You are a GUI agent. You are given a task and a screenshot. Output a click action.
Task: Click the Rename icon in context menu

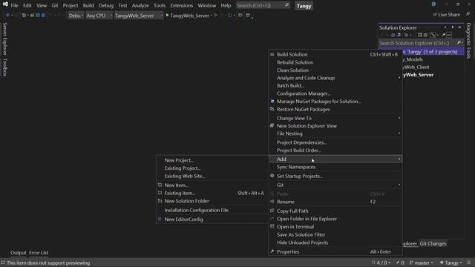[x=272, y=201]
